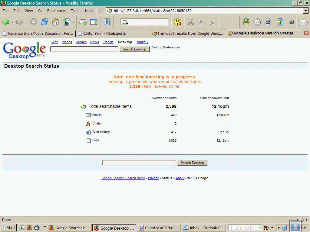The width and height of the screenshot is (310, 232).
Task: Open the Privacy footer link
Action: (153, 178)
